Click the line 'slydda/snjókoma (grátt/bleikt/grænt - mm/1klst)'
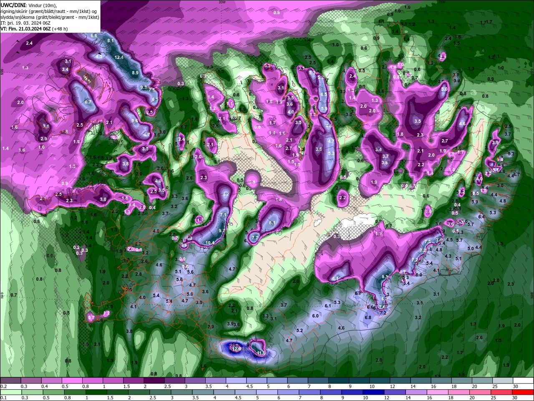This screenshot has width=534, height=401. [x=50, y=17]
